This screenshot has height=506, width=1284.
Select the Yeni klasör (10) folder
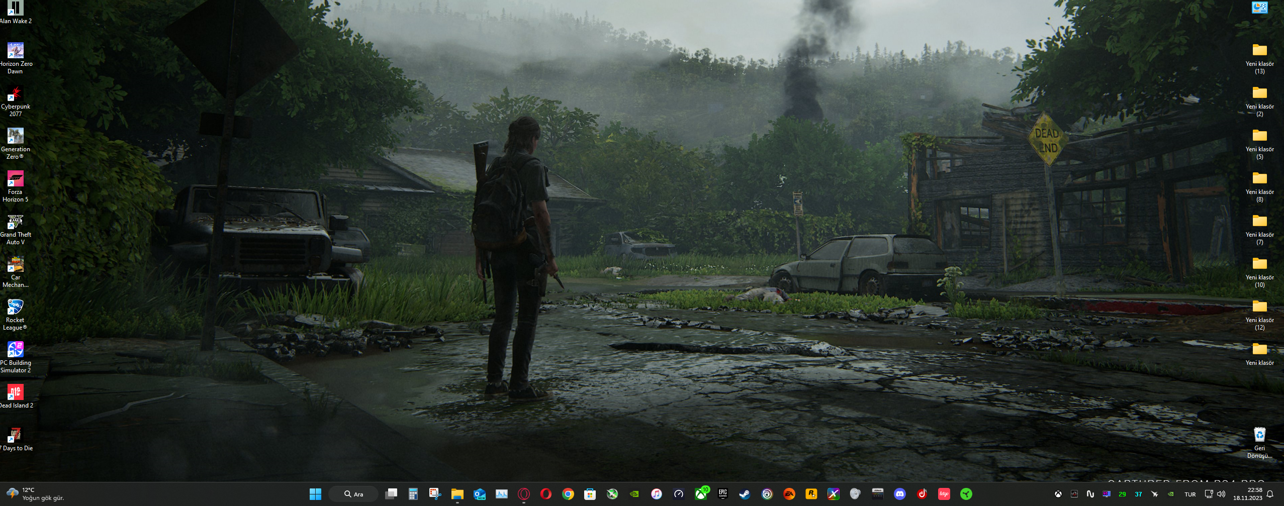[1259, 272]
